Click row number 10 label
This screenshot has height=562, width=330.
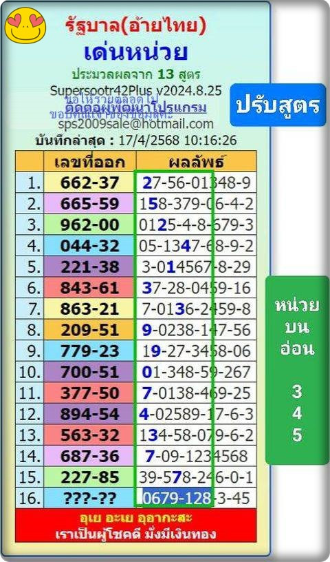[x=30, y=372]
